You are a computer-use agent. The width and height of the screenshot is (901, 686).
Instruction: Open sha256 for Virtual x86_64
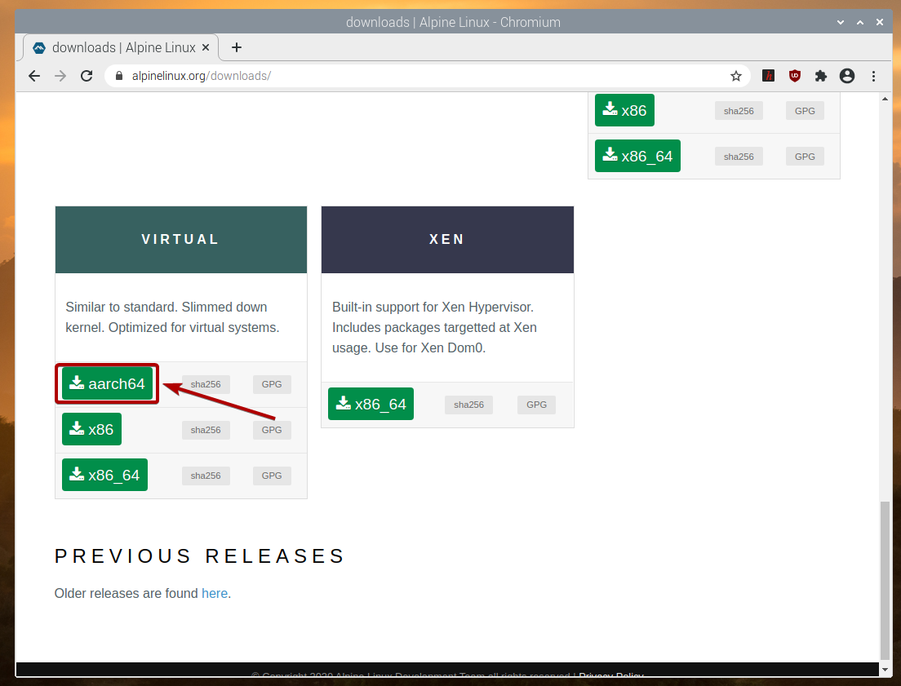tap(206, 476)
